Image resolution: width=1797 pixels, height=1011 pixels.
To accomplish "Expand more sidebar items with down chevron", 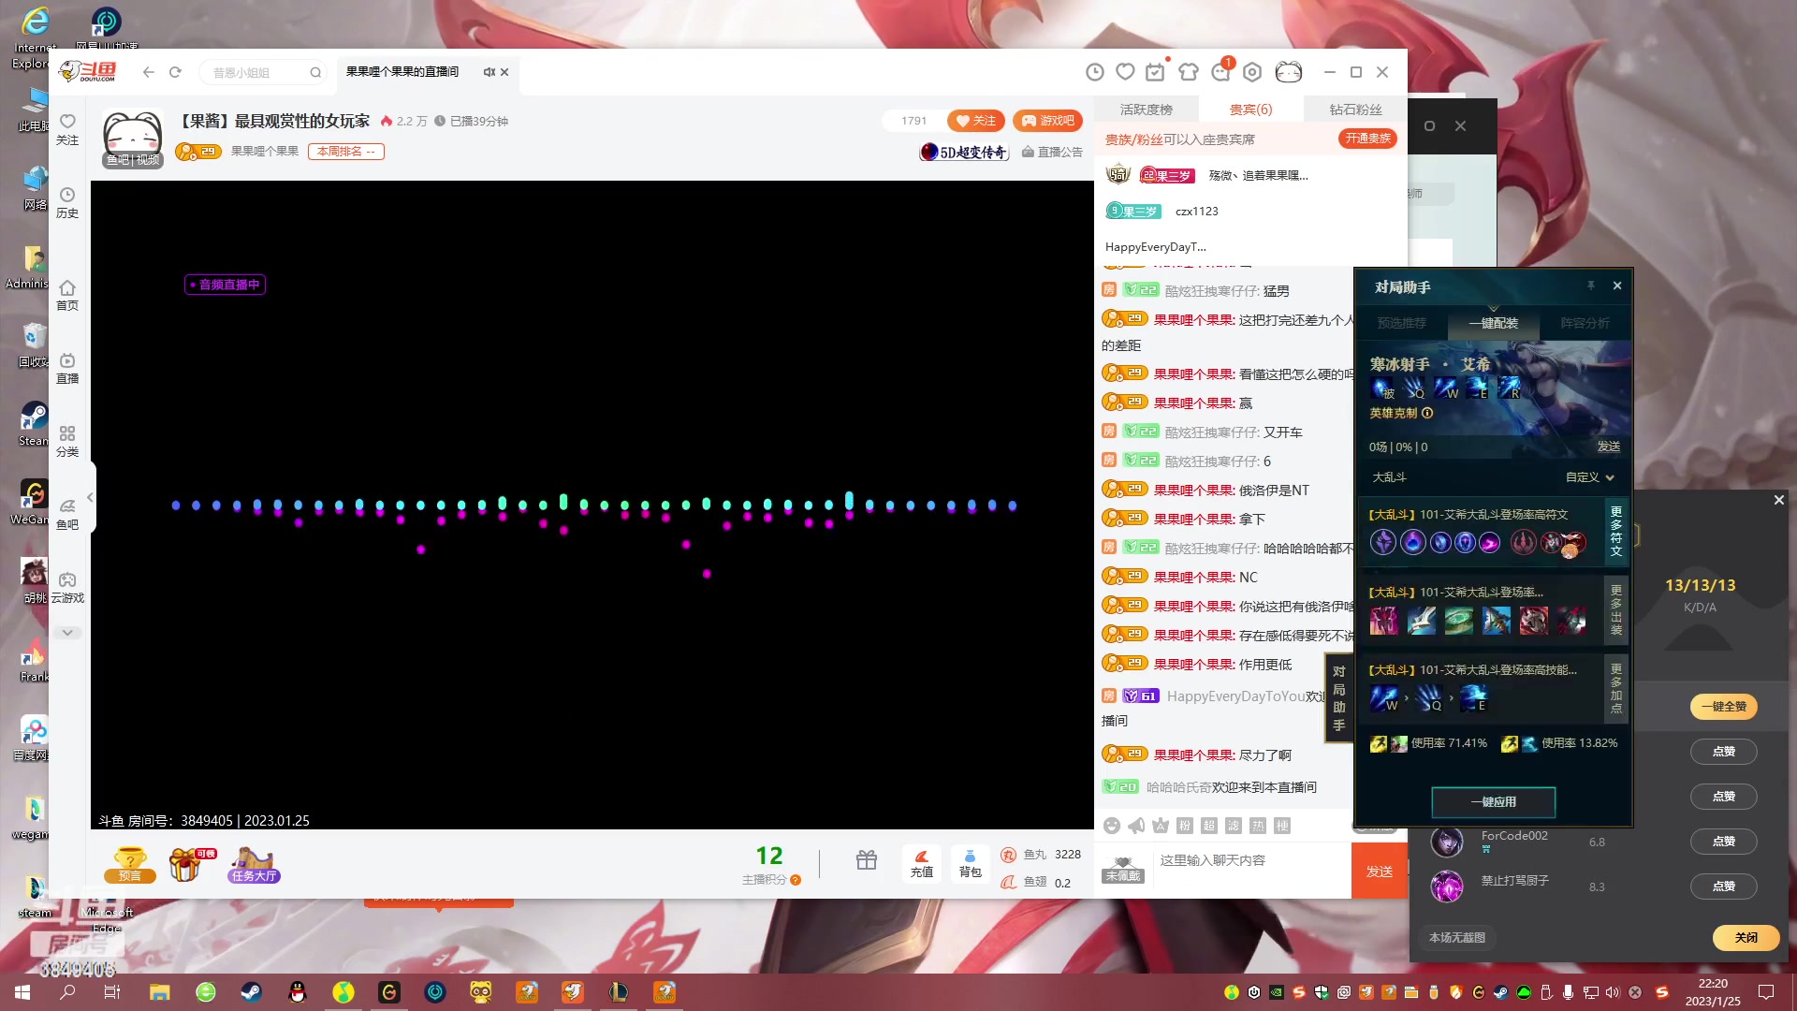I will pyautogui.click(x=67, y=633).
